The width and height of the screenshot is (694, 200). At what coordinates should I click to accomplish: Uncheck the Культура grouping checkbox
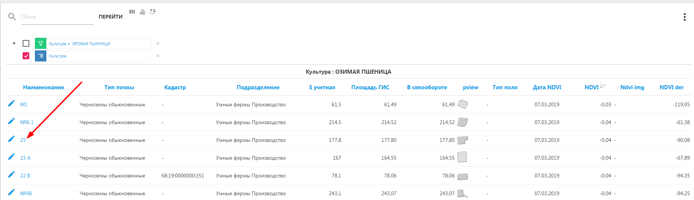pos(26,56)
